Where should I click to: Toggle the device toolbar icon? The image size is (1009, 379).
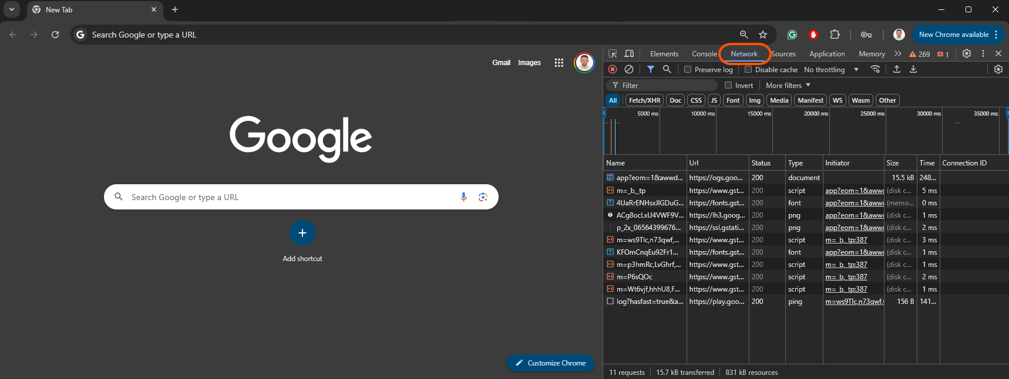tap(629, 53)
